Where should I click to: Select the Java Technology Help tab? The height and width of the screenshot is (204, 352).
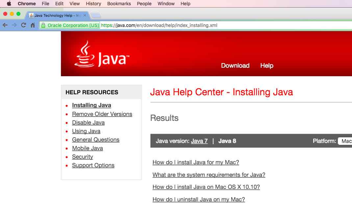point(58,15)
